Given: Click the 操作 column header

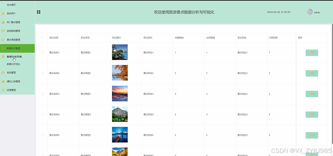Looking at the screenshot, I should 300,38.
